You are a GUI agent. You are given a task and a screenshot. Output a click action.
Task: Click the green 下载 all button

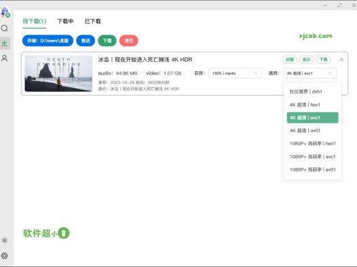tap(107, 41)
